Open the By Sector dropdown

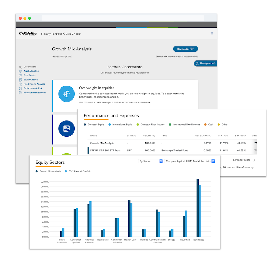coord(151,161)
